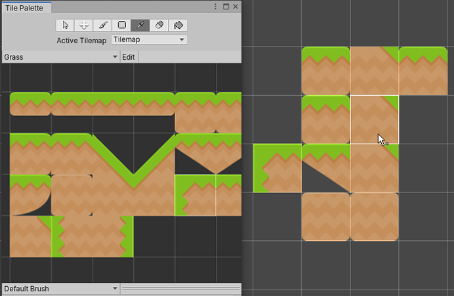
Task: Close the Tile Palette window
Action: pyautogui.click(x=236, y=6)
